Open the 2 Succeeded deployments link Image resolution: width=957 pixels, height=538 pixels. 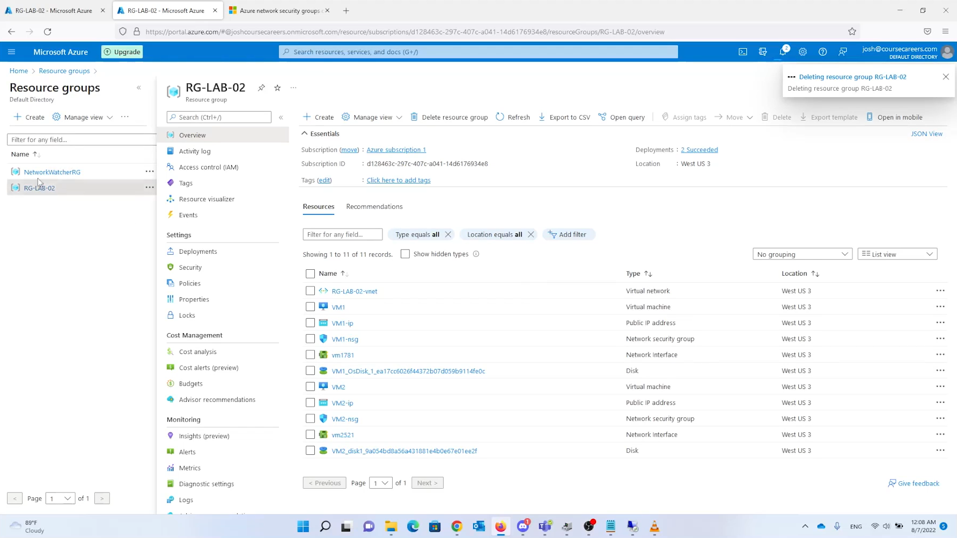[x=699, y=150]
